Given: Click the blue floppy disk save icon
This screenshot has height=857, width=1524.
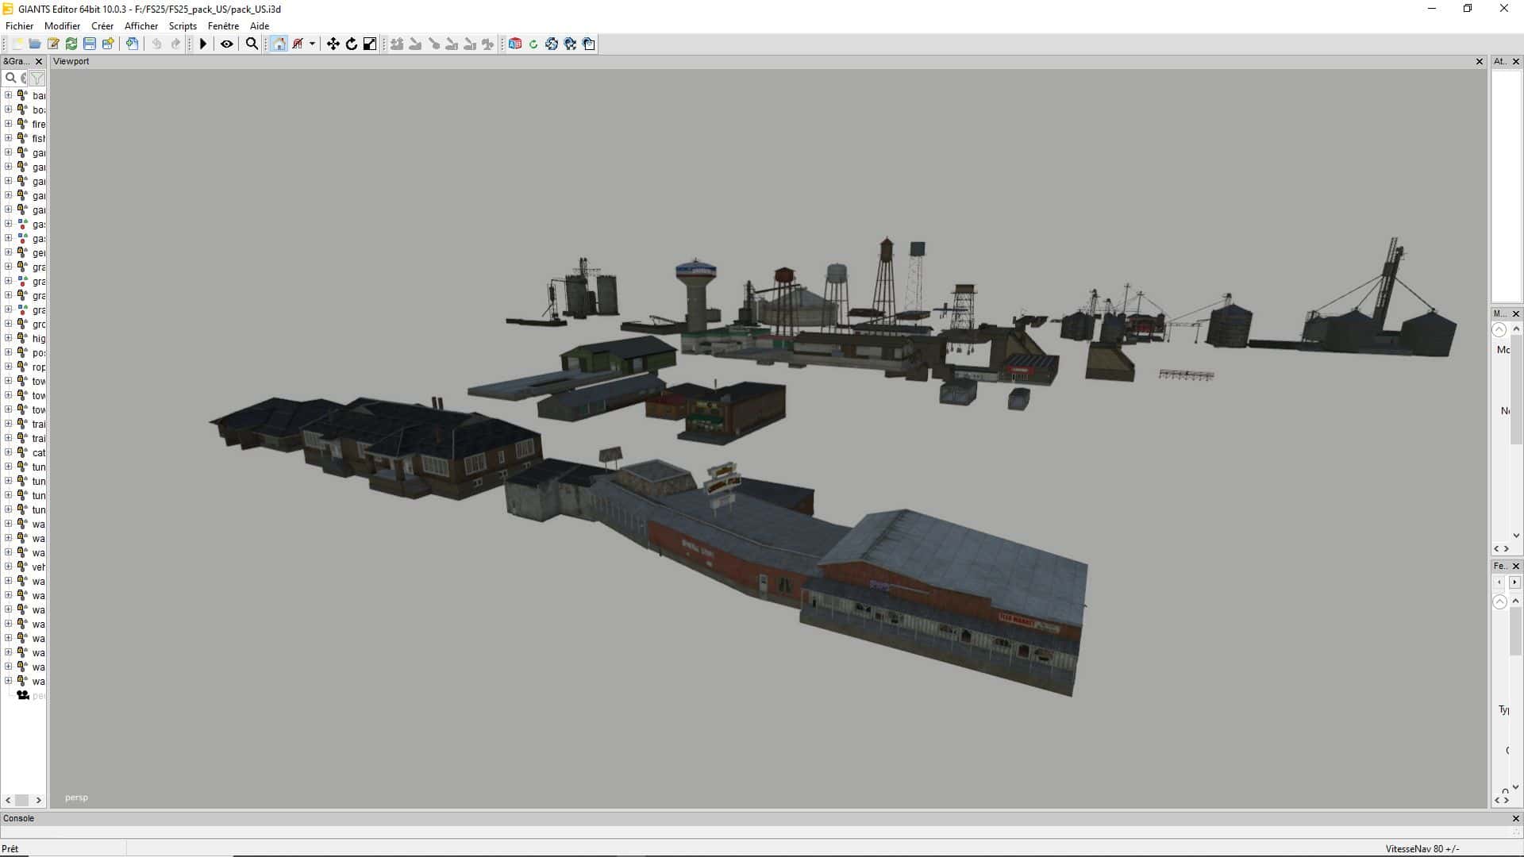Looking at the screenshot, I should point(90,44).
